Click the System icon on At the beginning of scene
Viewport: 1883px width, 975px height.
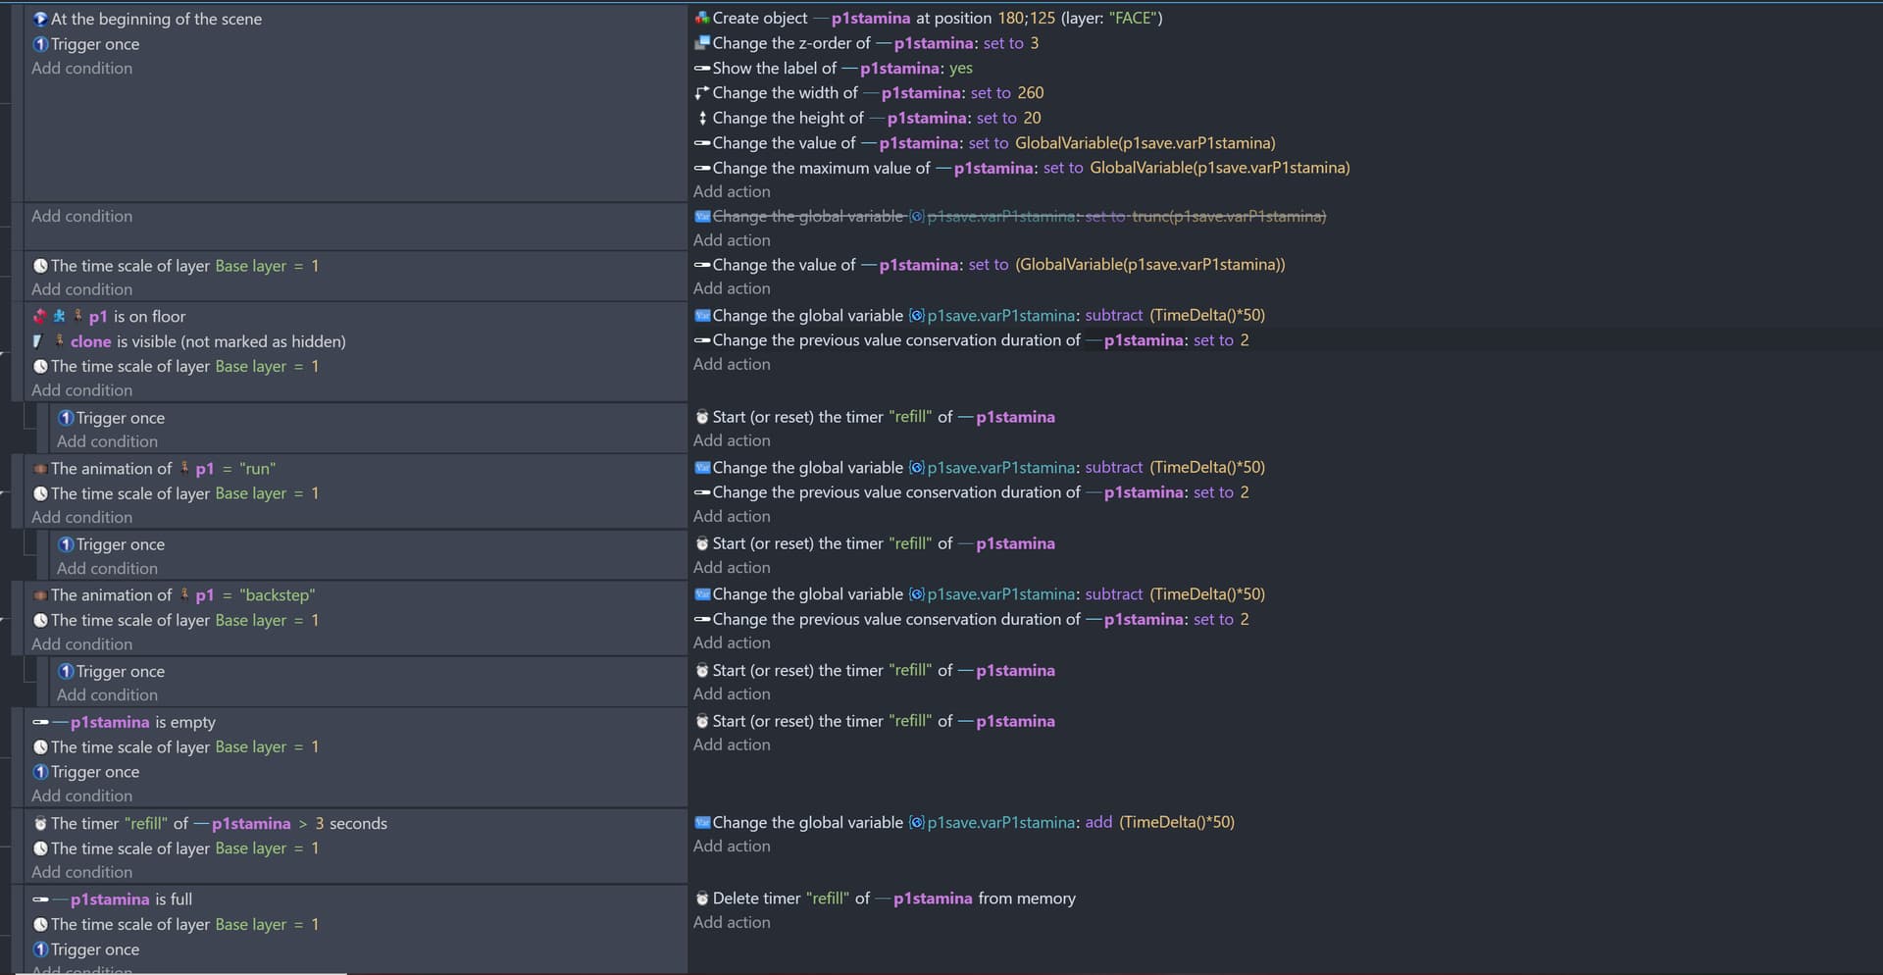pos(40,19)
